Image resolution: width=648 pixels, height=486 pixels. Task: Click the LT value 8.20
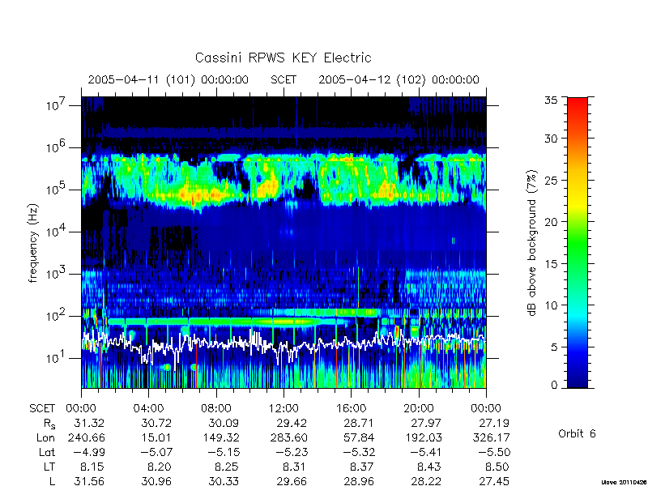coord(160,467)
